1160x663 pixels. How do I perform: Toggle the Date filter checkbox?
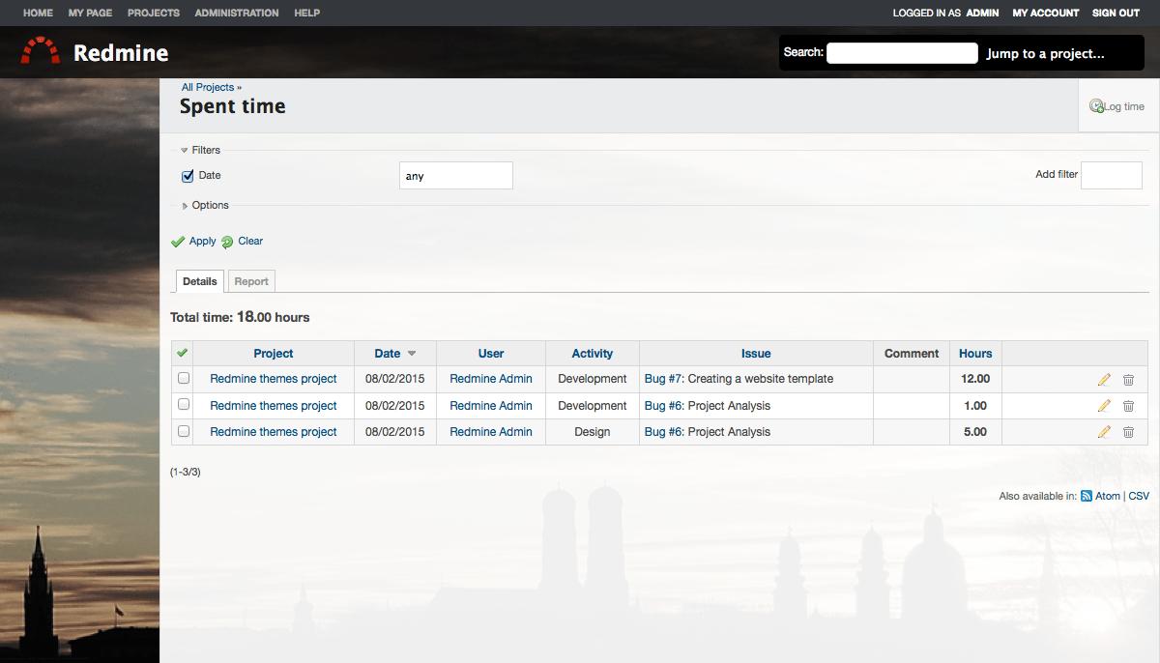(x=188, y=176)
